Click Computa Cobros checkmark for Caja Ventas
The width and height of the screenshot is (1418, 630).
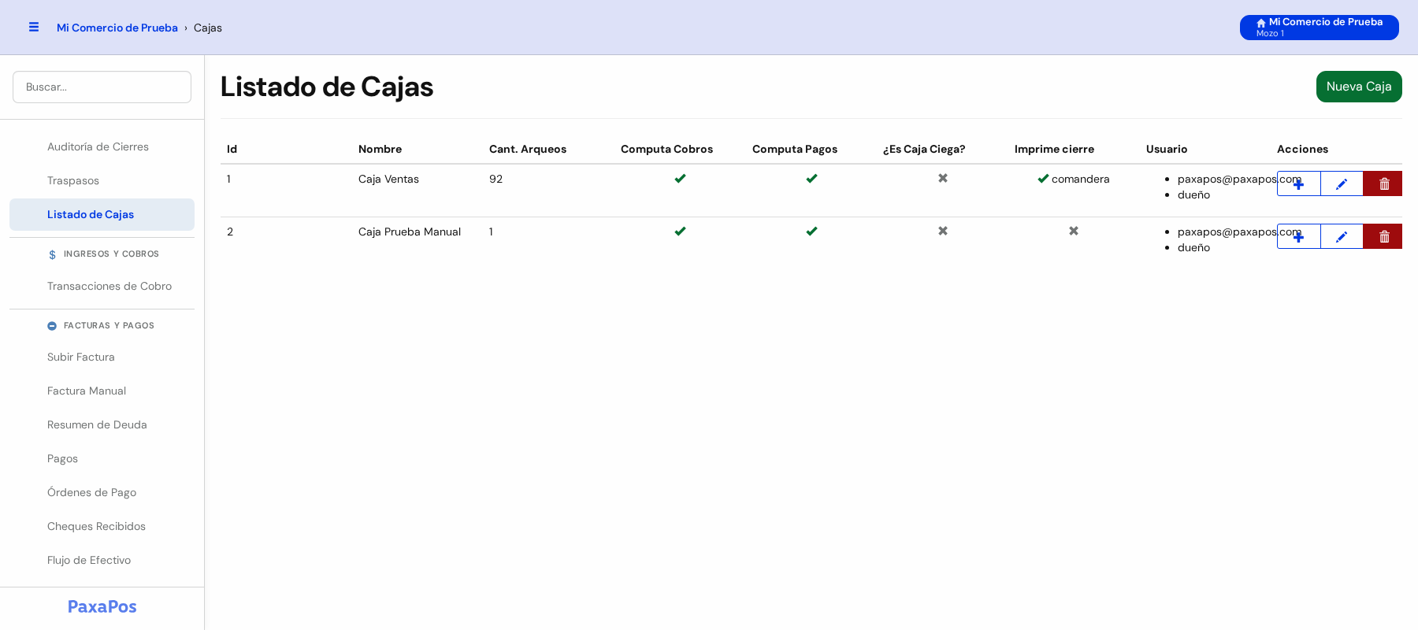click(x=680, y=179)
